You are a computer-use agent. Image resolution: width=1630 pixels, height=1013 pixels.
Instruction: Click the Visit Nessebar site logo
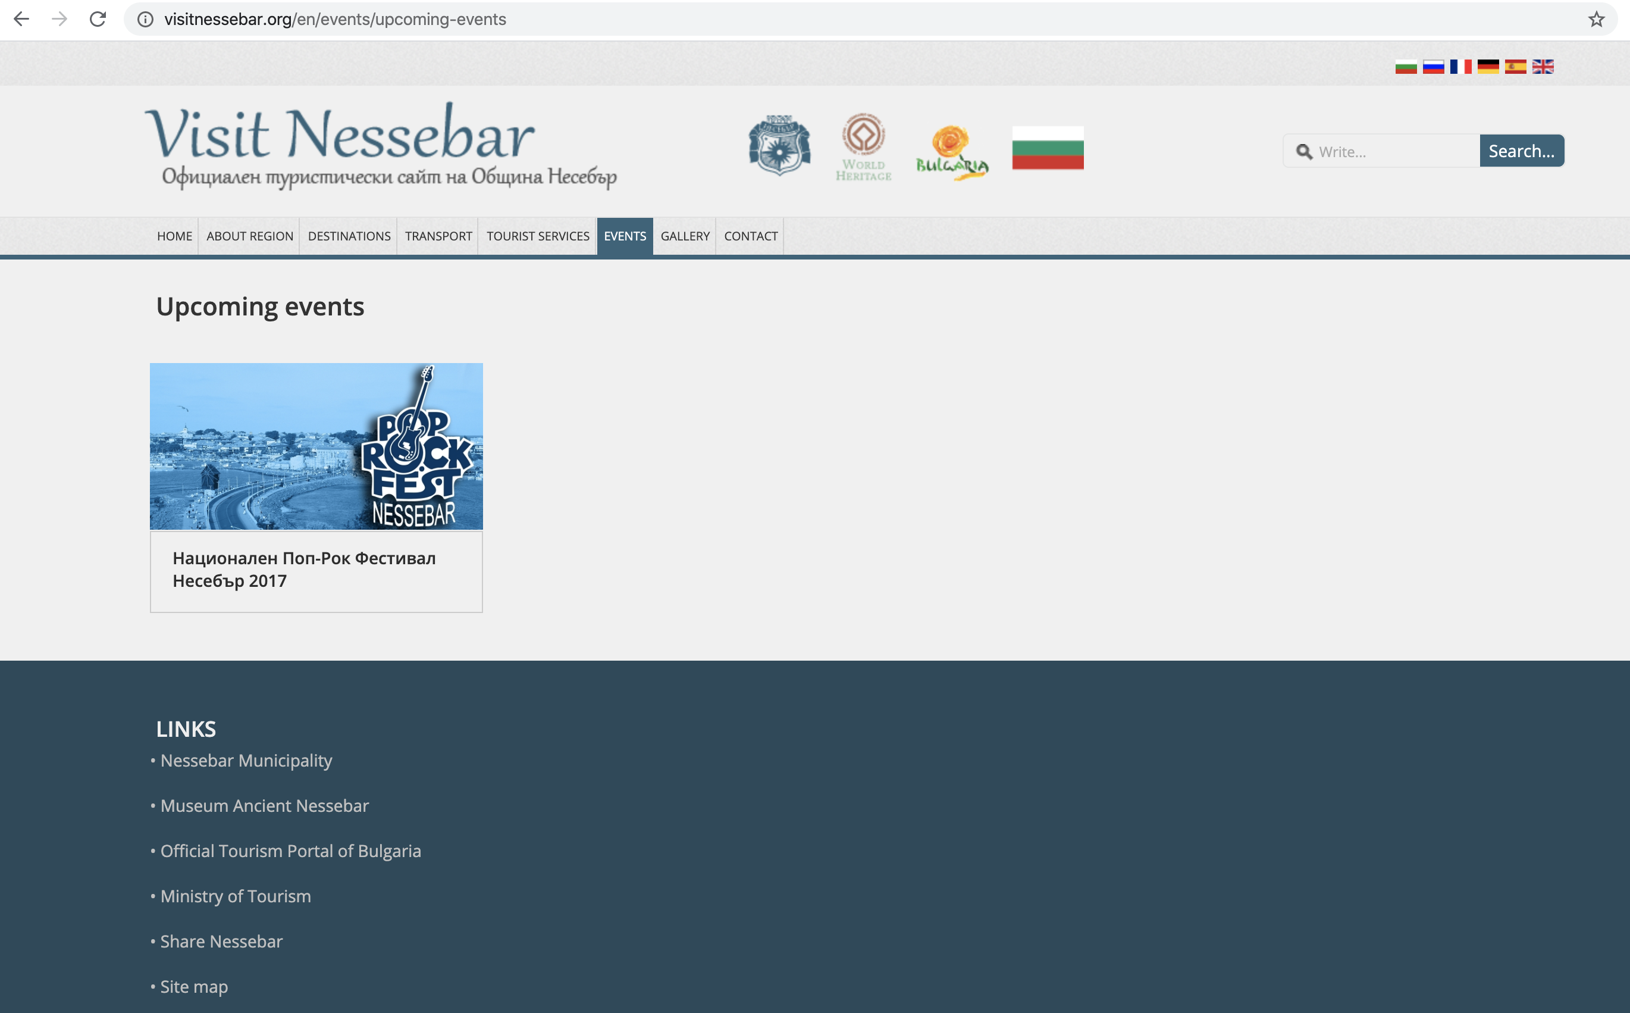[380, 145]
